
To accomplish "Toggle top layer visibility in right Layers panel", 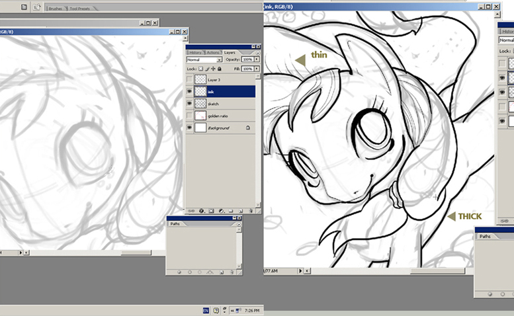I will pyautogui.click(x=502, y=63).
